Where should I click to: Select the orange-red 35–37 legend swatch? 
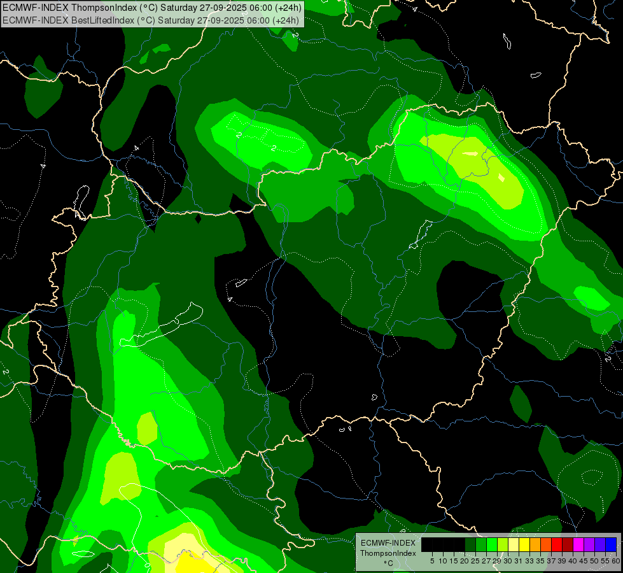(546, 544)
